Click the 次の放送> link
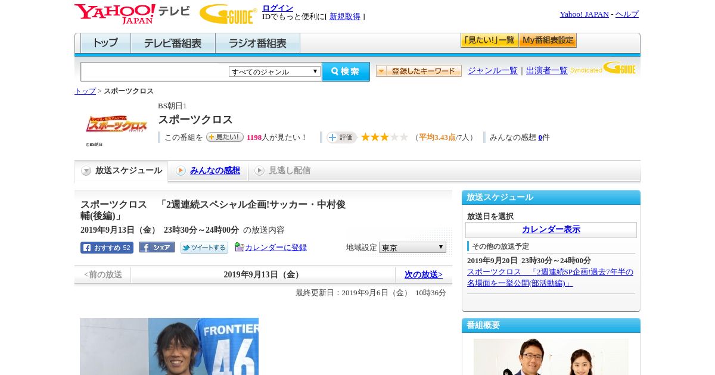The image size is (715, 375). click(424, 274)
